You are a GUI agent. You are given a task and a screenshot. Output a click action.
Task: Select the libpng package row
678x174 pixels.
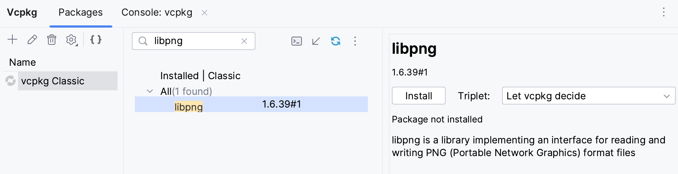[251, 105]
